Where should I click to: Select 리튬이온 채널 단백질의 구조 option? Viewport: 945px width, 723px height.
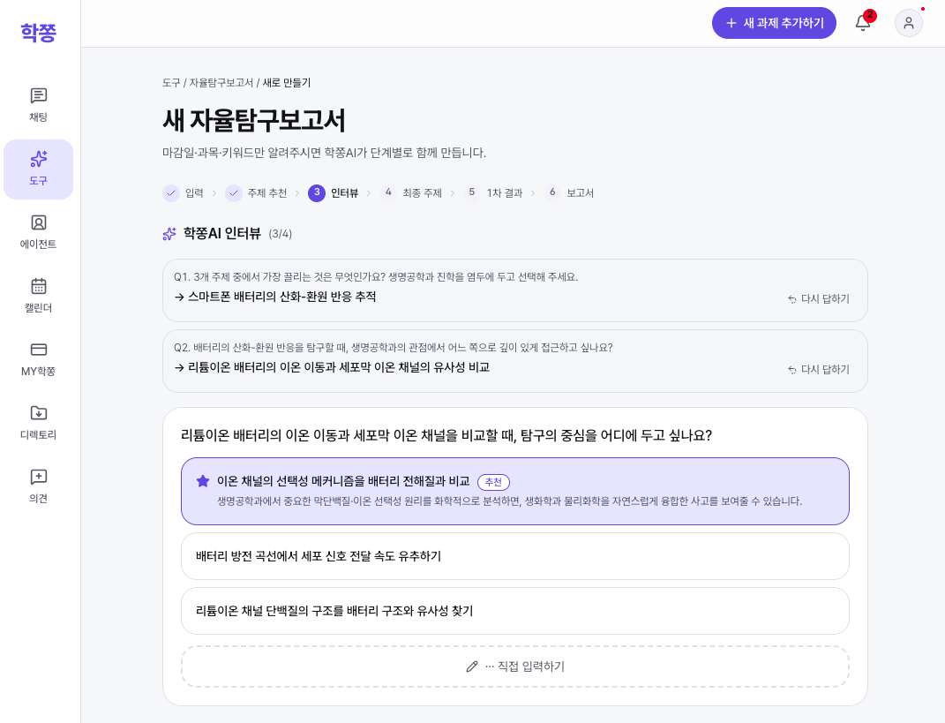[515, 611]
